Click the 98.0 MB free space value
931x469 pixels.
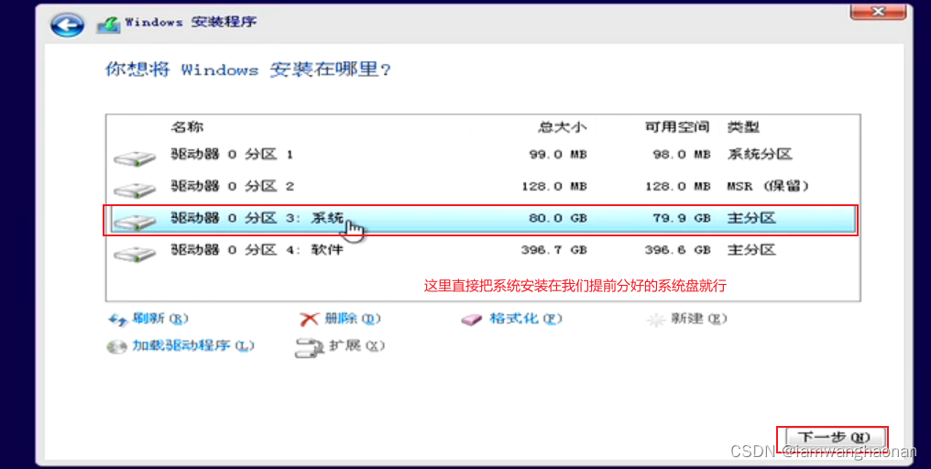click(x=681, y=155)
